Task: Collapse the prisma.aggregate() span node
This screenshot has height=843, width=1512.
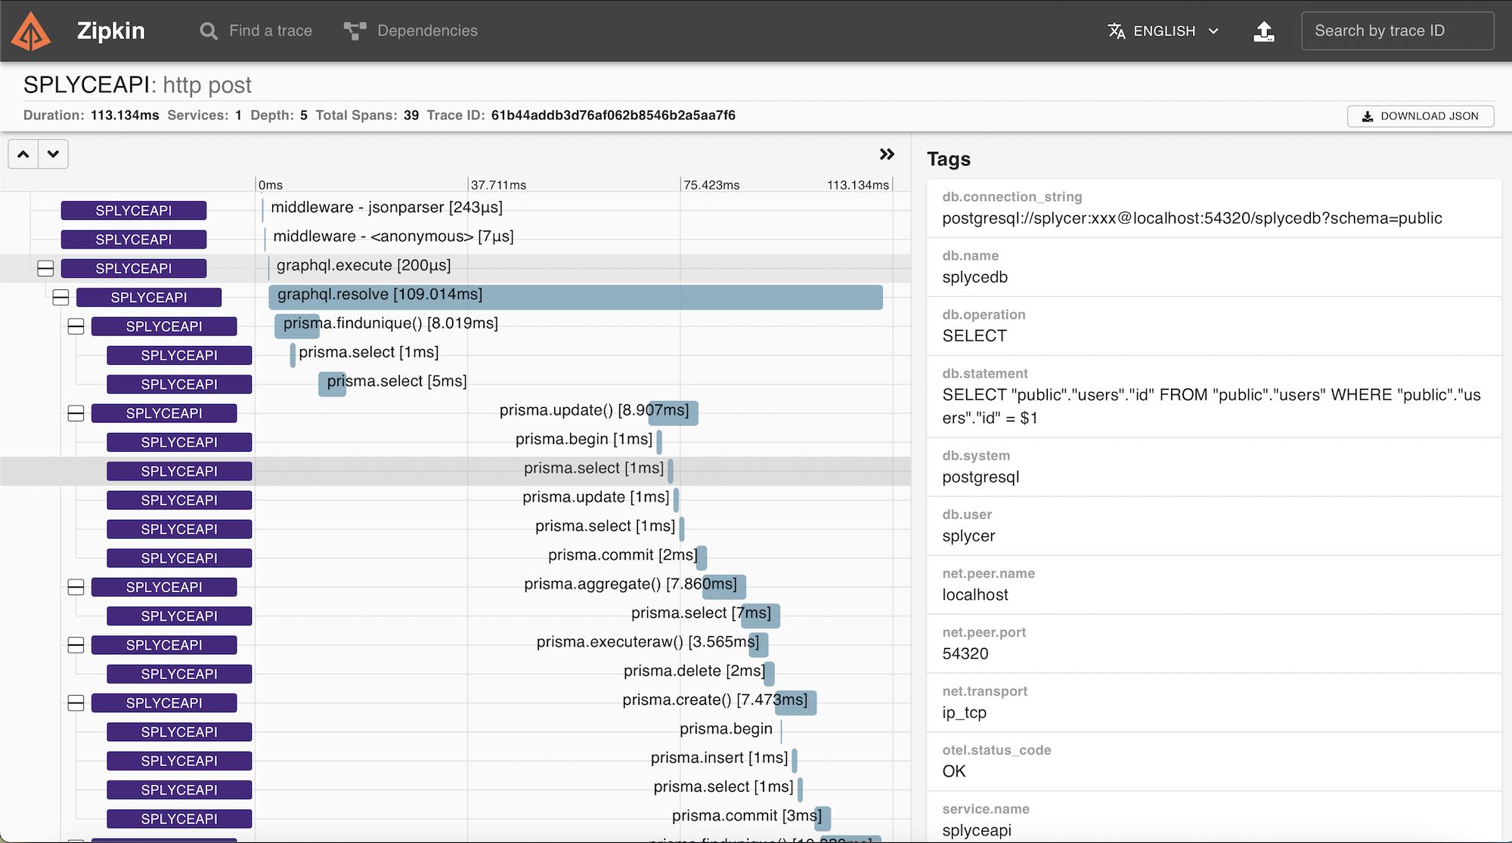Action: pyautogui.click(x=76, y=587)
